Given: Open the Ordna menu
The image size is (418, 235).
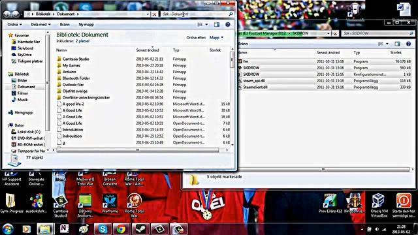Looking at the screenshot, I should pyautogui.click(x=14, y=25).
